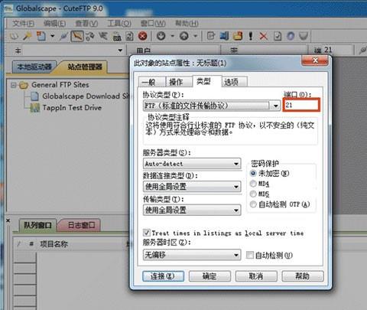Expand the Download icon's dropdown arrow
The image size is (367, 310).
(x=172, y=36)
